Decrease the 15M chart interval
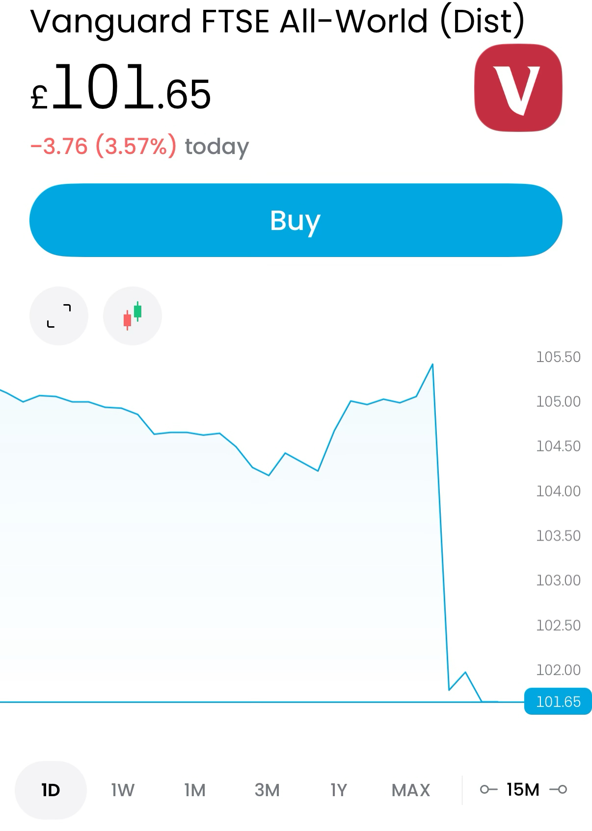This screenshot has width=592, height=831. [488, 789]
